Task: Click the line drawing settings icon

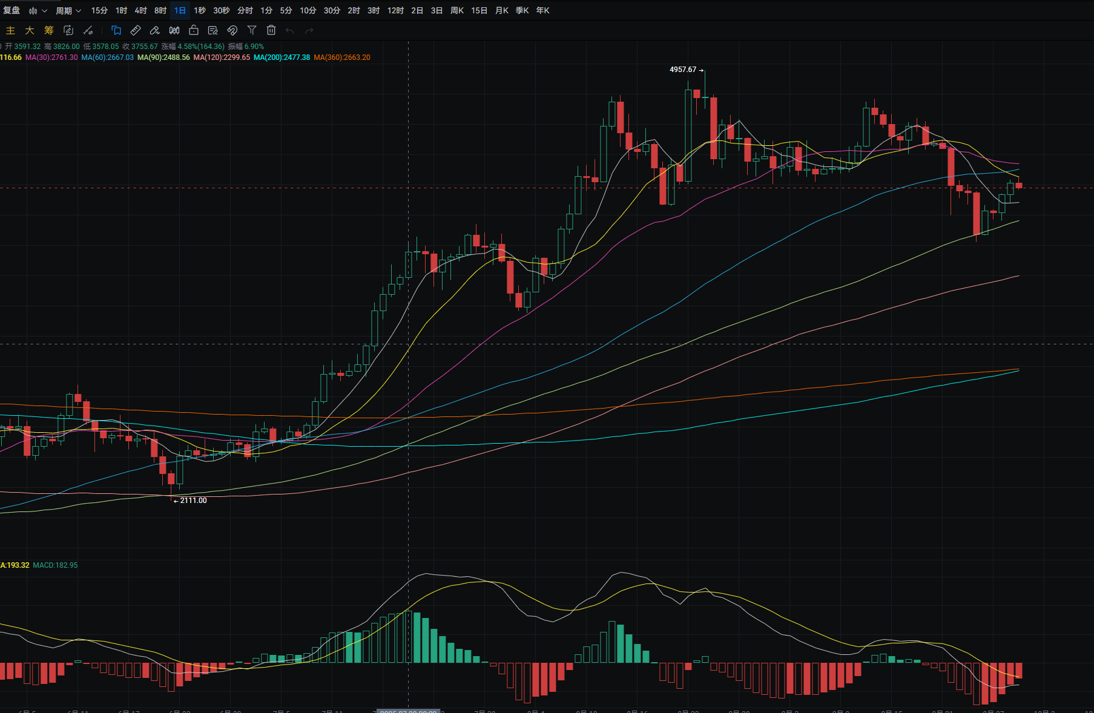Action: click(88, 30)
